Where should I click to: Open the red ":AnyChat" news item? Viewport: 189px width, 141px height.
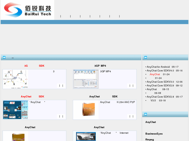coord(154,74)
